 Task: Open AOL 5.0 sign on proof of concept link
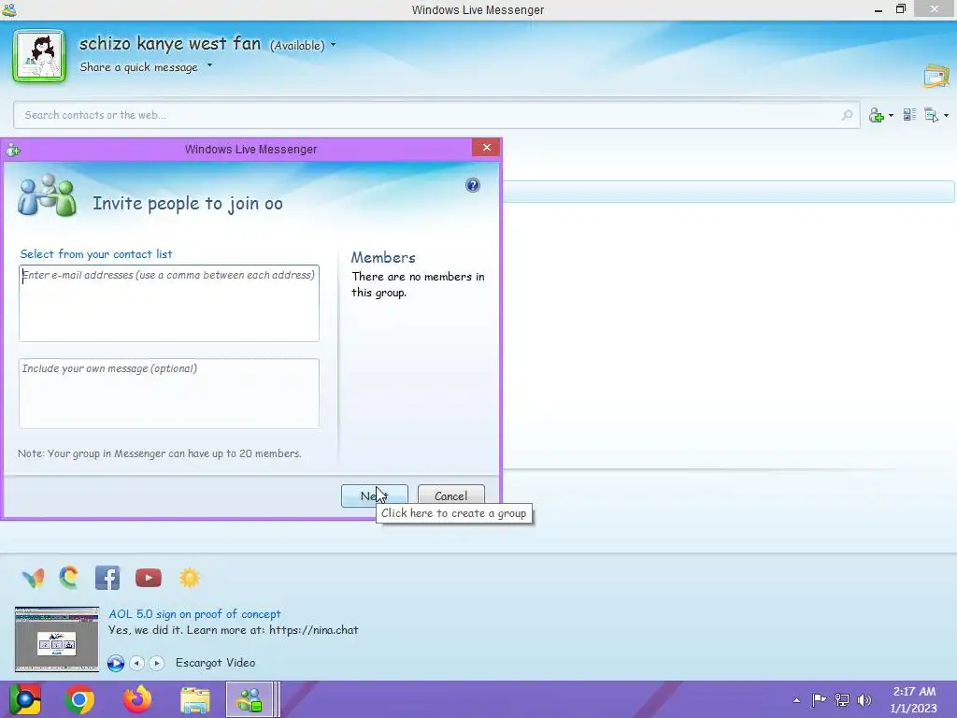click(194, 614)
